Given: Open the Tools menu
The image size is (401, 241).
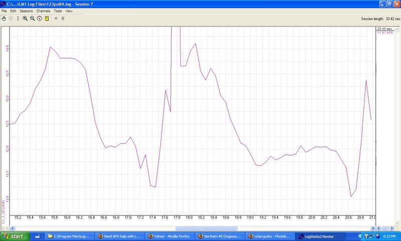Looking at the screenshot, I should pos(58,11).
